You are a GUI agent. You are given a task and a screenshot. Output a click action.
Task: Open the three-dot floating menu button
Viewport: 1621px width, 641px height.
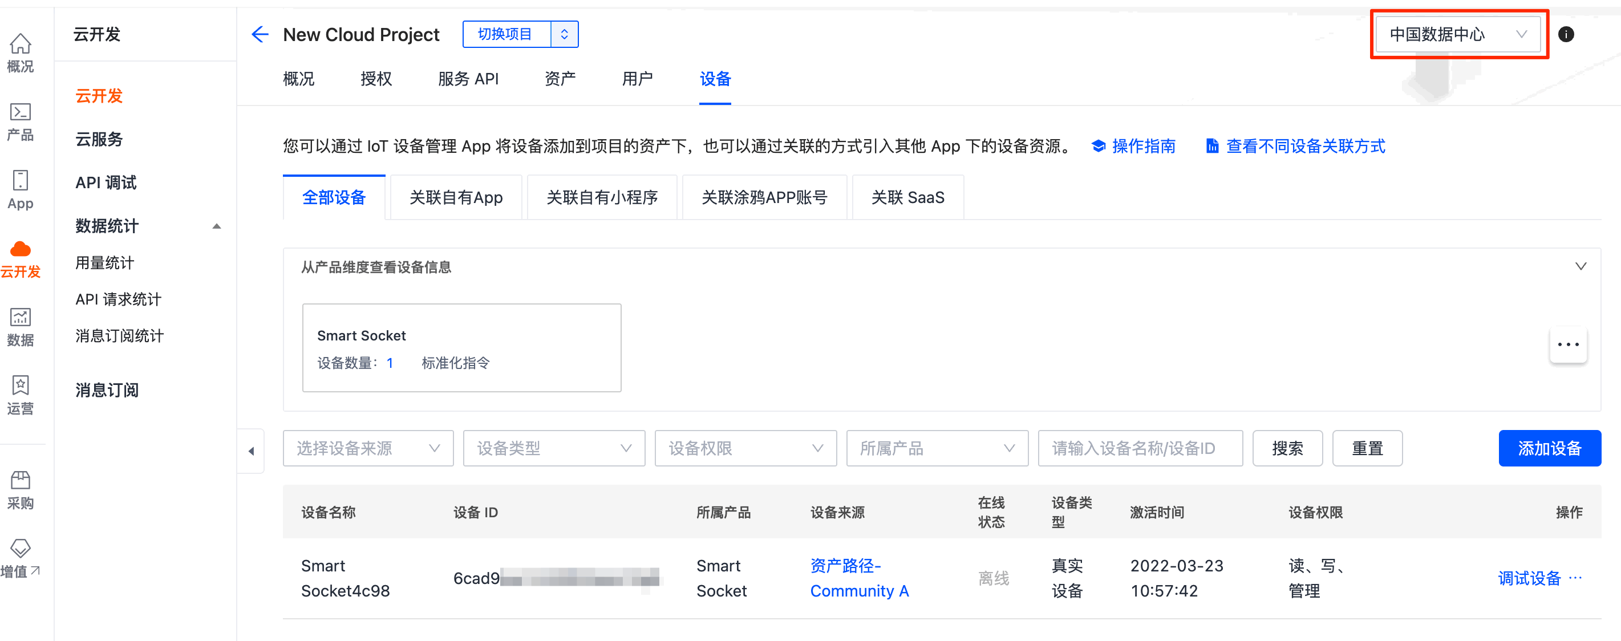click(1568, 344)
